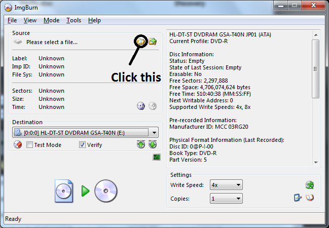
Task: Open the View menu
Action: click(30, 20)
